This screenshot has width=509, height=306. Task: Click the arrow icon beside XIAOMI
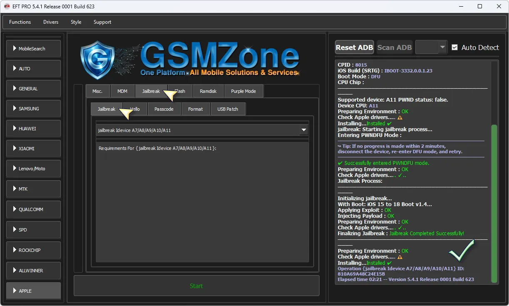[x=15, y=149]
